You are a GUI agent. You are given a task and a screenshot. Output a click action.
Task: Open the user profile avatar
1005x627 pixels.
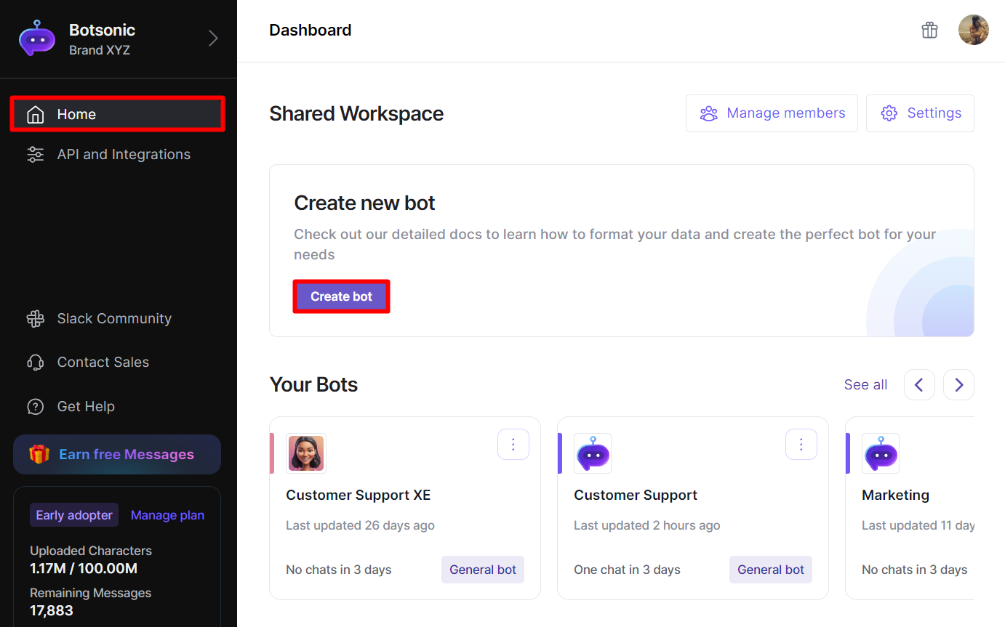pos(973,30)
